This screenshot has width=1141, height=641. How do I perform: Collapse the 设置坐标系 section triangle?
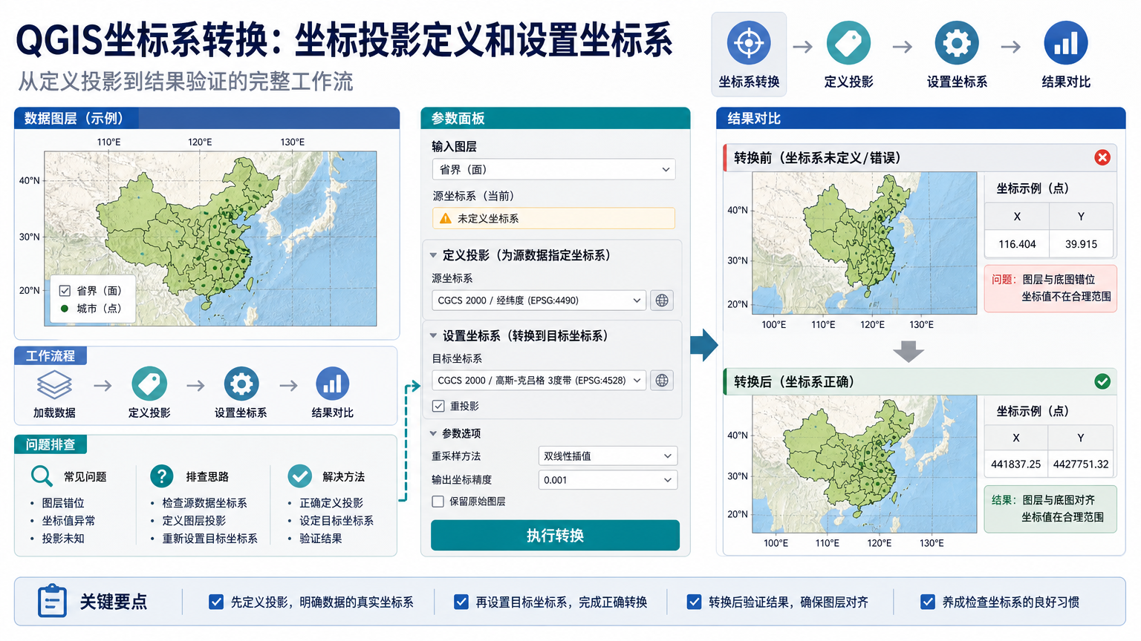[x=433, y=336]
